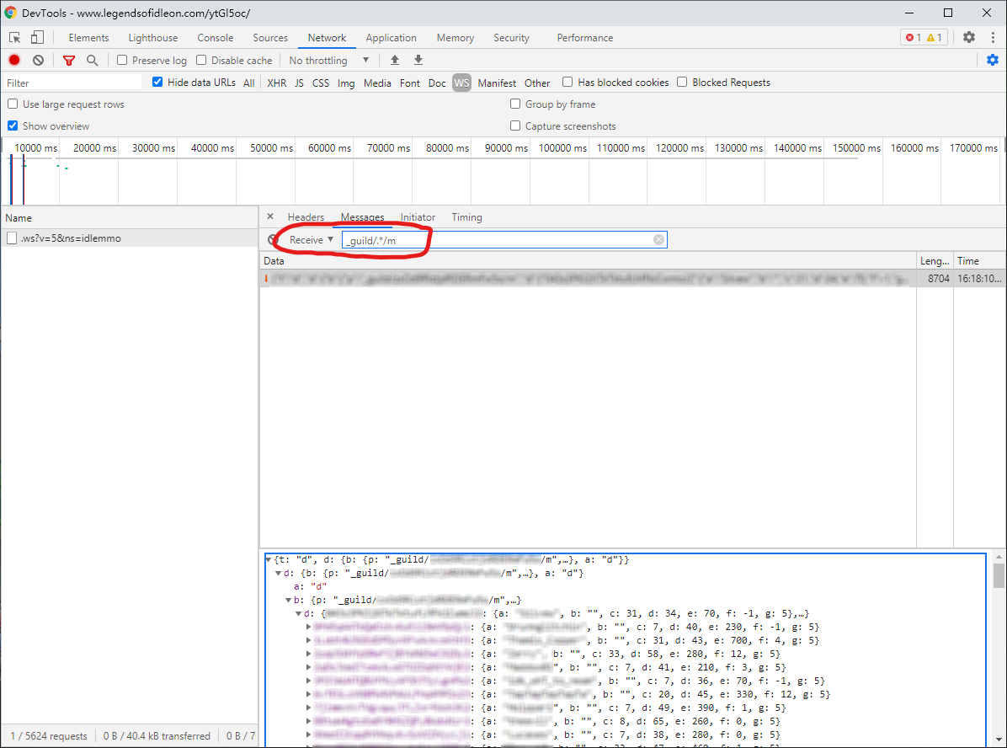
Task: Filter requests by CSS type
Action: (321, 83)
